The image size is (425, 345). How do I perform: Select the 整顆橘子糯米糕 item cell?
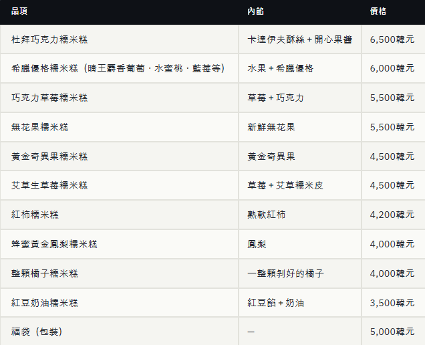pyautogui.click(x=119, y=273)
